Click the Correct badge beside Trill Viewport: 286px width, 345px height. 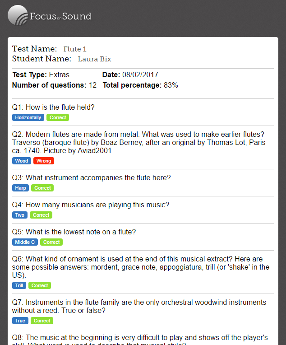(40, 285)
